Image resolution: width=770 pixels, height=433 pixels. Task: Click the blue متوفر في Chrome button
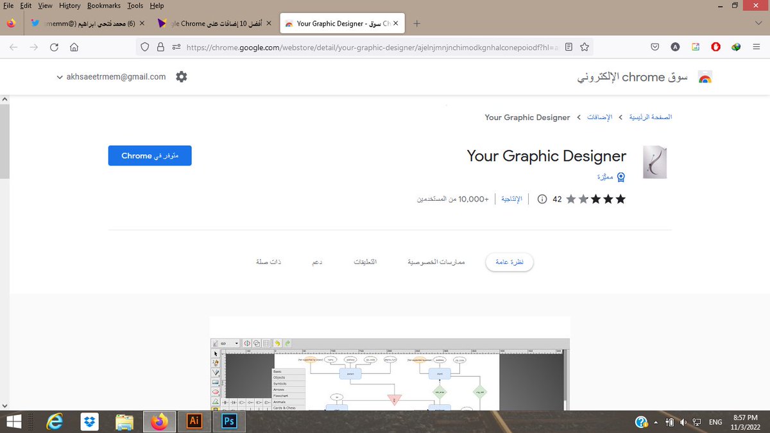[150, 156]
